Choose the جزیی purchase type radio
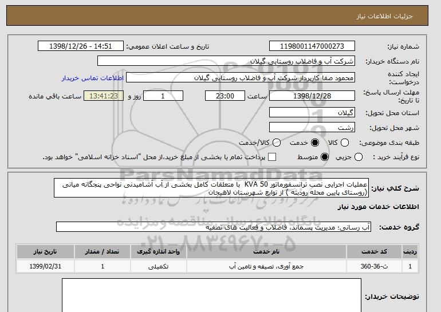Screen dimensions: 441x312 [x=359, y=157]
